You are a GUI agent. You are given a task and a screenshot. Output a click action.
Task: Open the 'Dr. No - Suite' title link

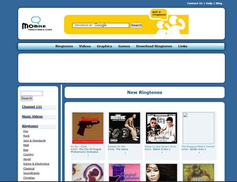point(79,146)
